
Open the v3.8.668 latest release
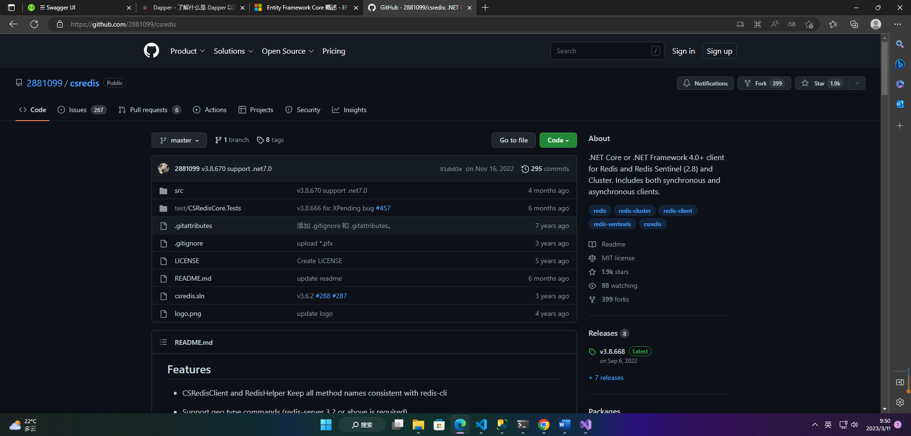click(612, 351)
